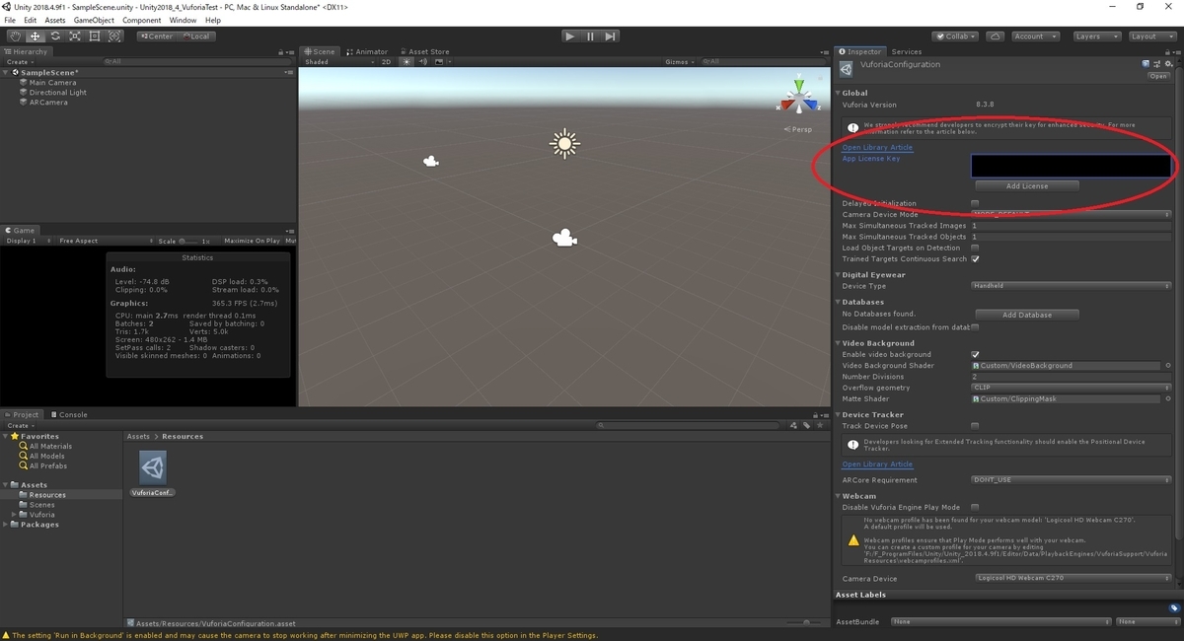
Task: Open the Component menu
Action: point(141,20)
